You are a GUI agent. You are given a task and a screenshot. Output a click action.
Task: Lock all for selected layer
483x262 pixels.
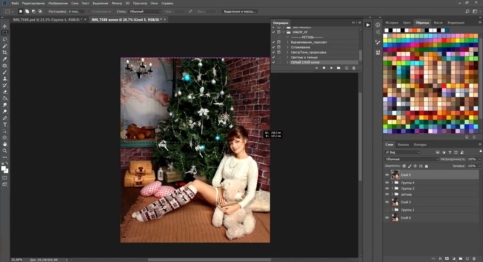pos(426,166)
